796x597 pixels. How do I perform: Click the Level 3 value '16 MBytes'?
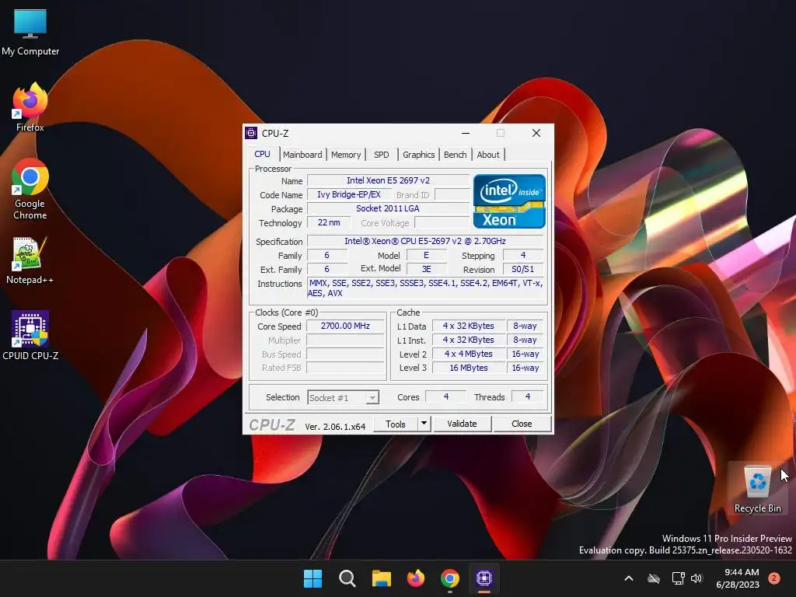(469, 368)
